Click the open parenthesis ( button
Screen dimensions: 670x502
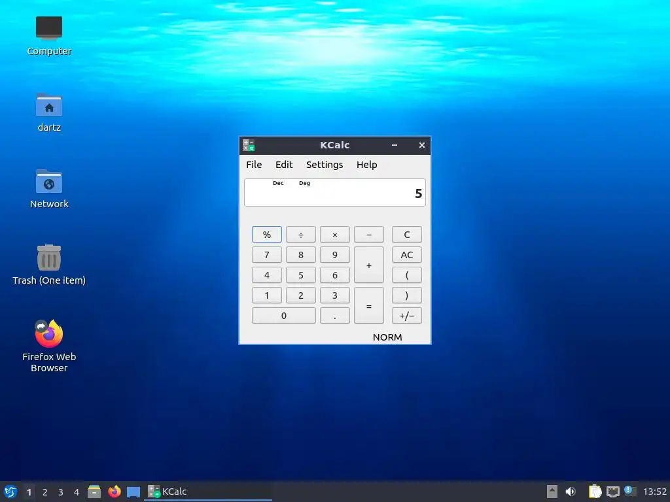(x=407, y=275)
